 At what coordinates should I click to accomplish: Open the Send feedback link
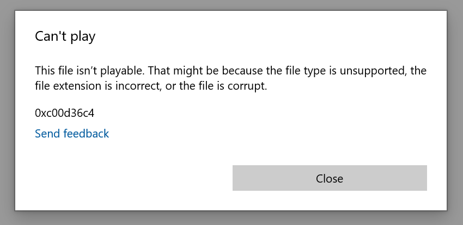pos(72,133)
